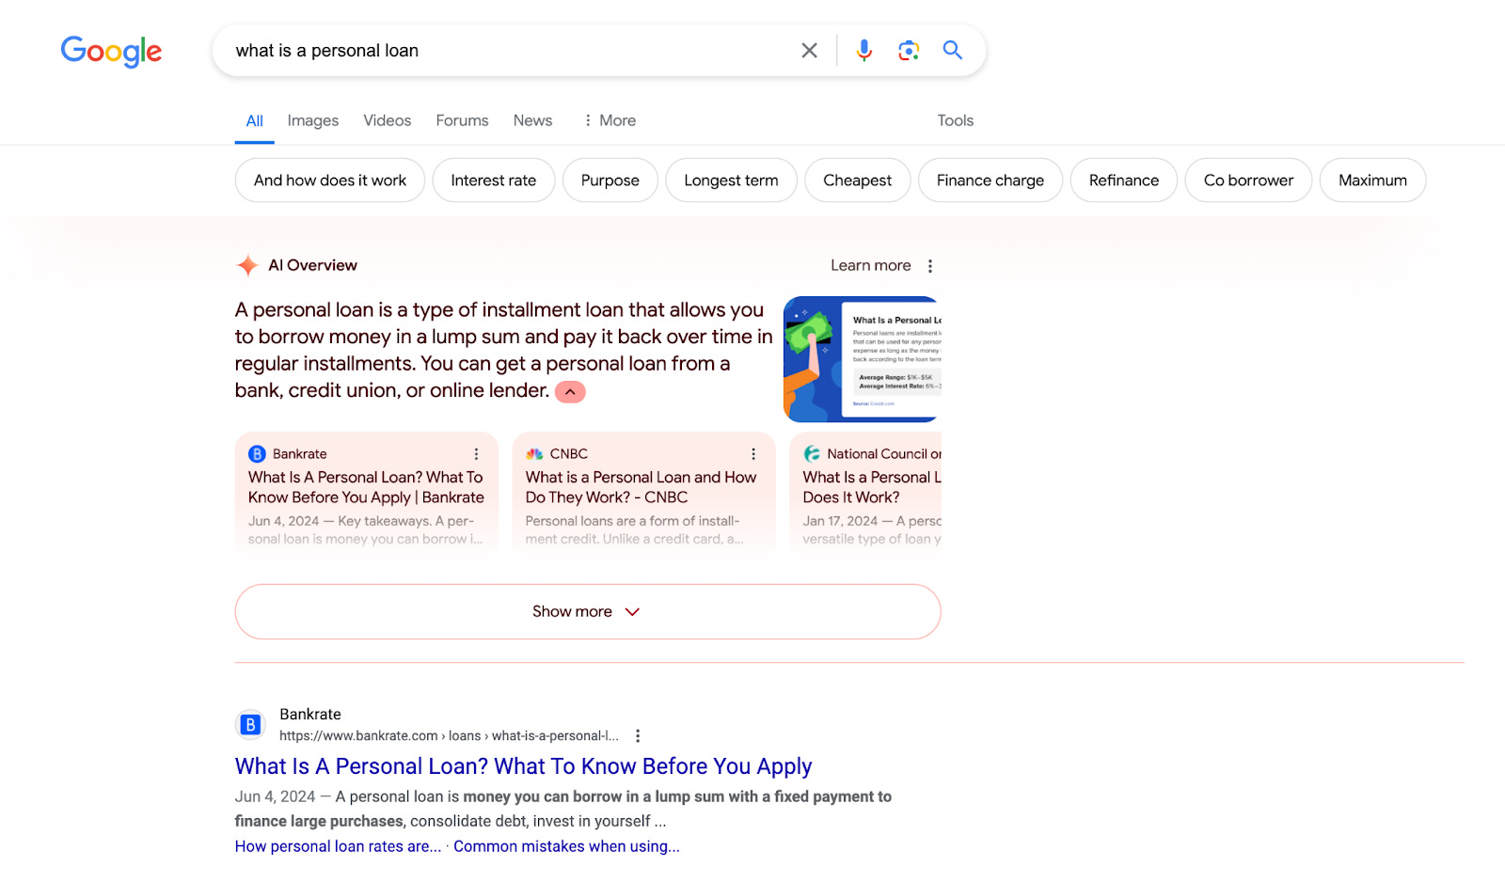
Task: Click the Google logo
Action: (111, 52)
